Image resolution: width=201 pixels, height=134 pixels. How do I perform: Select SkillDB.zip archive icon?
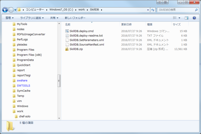pyautogui.click(x=67, y=49)
